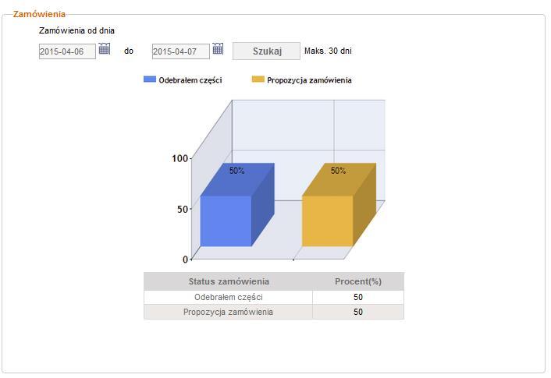Click the Procent(%) column header

(x=358, y=281)
